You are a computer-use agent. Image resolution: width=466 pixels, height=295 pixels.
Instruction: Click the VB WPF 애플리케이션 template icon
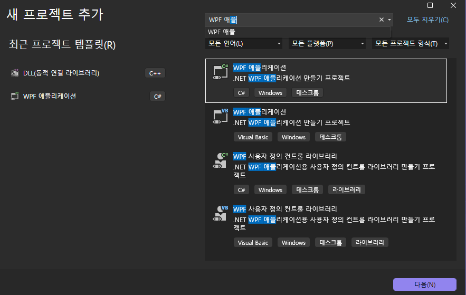click(x=221, y=117)
